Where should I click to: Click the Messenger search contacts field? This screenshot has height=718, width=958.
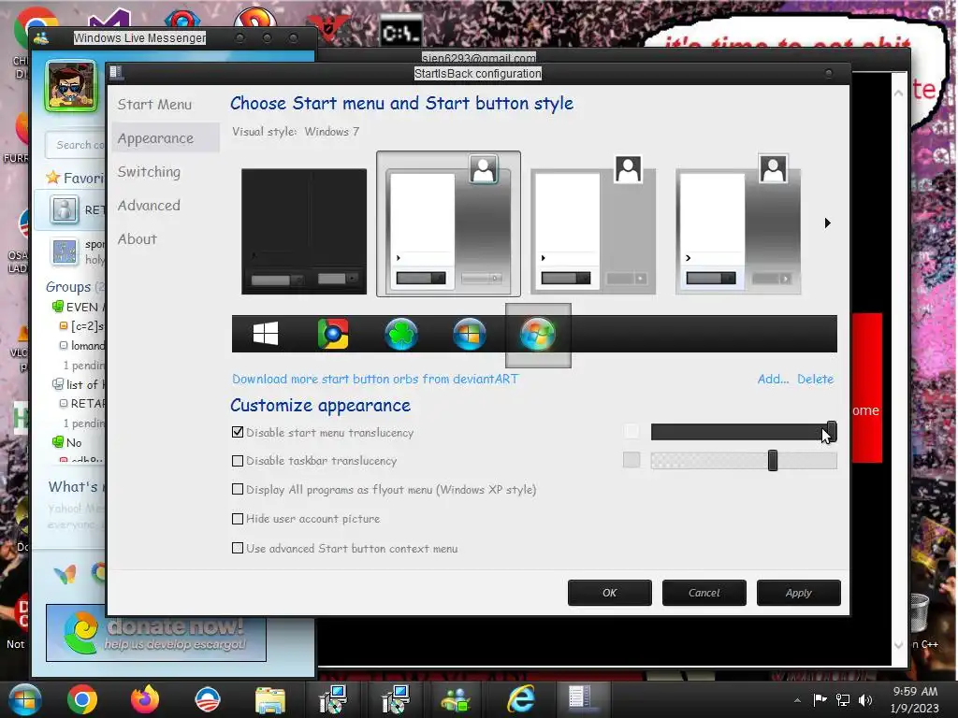75,145
